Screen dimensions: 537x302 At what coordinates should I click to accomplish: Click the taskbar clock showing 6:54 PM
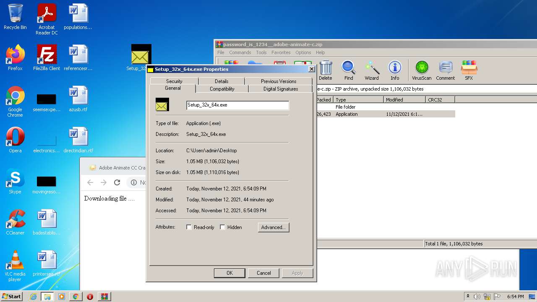click(515, 297)
